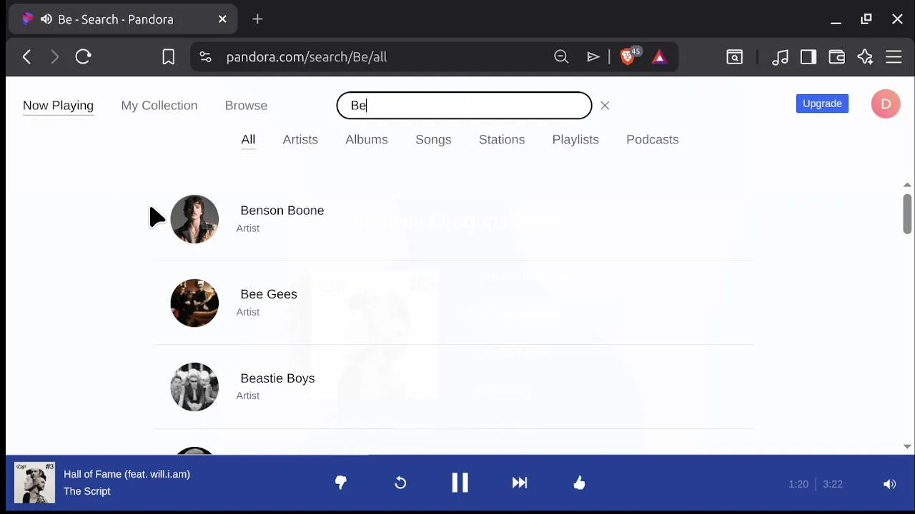Filter search results by Songs
This screenshot has height=514, width=915.
pyautogui.click(x=433, y=140)
